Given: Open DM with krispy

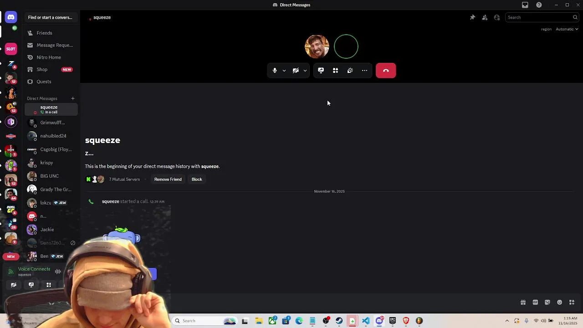Looking at the screenshot, I should click(51, 163).
